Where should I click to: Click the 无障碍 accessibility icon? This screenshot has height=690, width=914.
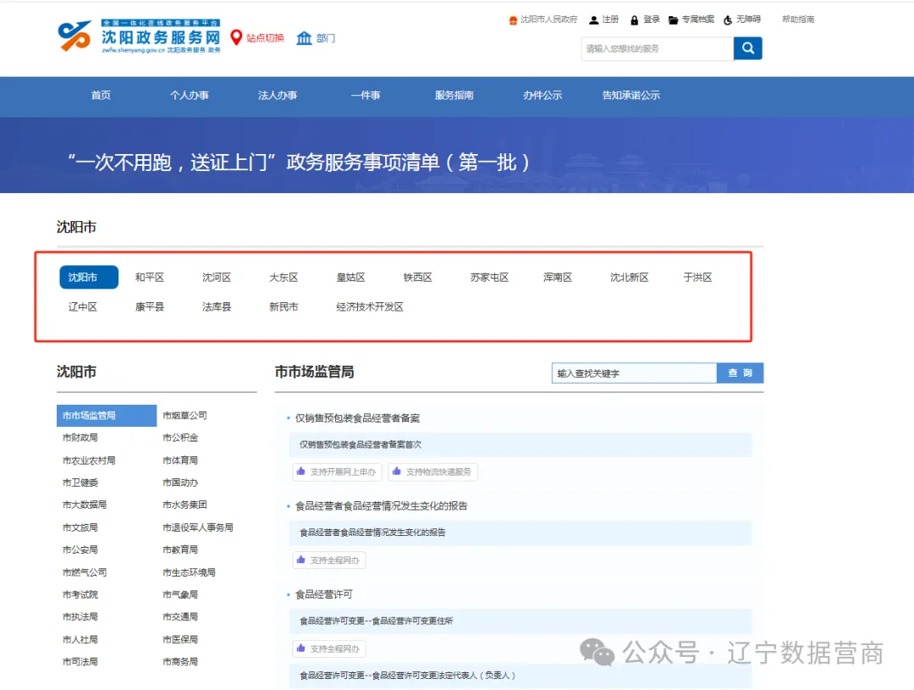pos(728,19)
